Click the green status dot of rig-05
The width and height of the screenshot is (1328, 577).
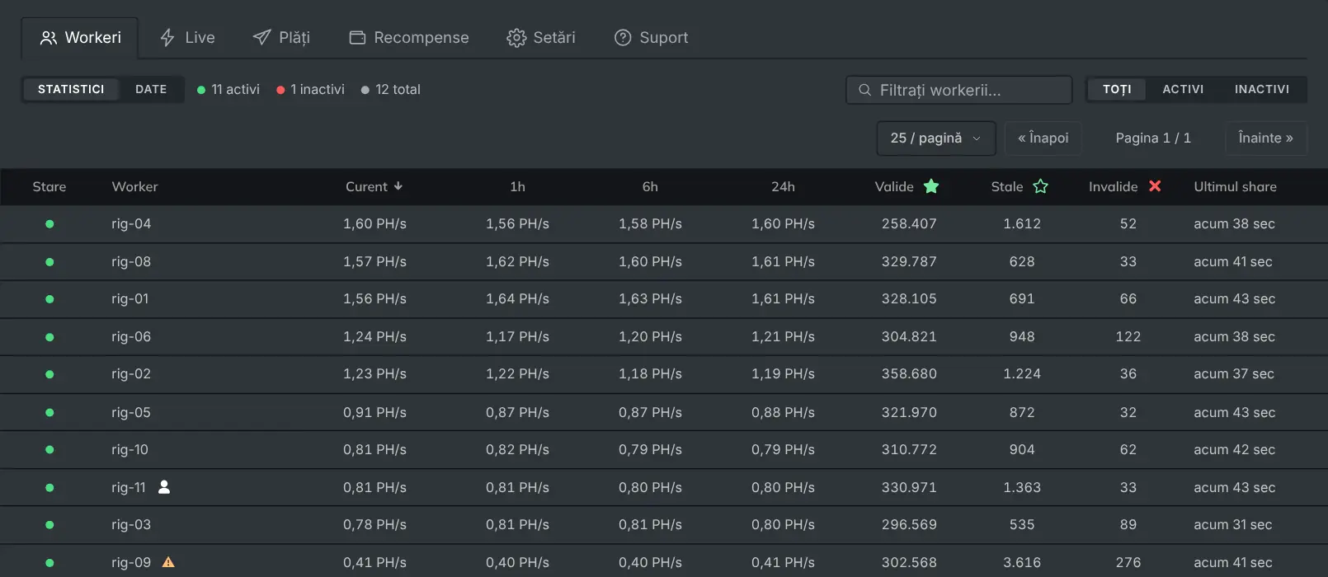pyautogui.click(x=49, y=412)
